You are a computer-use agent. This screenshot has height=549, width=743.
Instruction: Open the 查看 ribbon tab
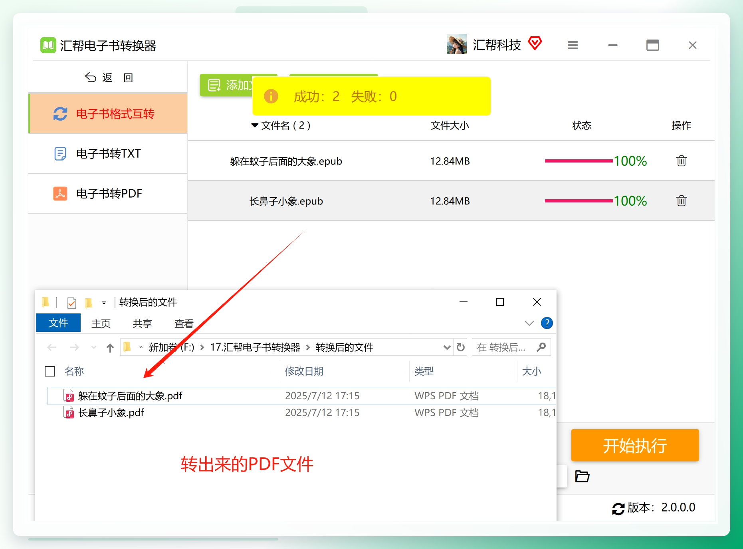(x=184, y=323)
